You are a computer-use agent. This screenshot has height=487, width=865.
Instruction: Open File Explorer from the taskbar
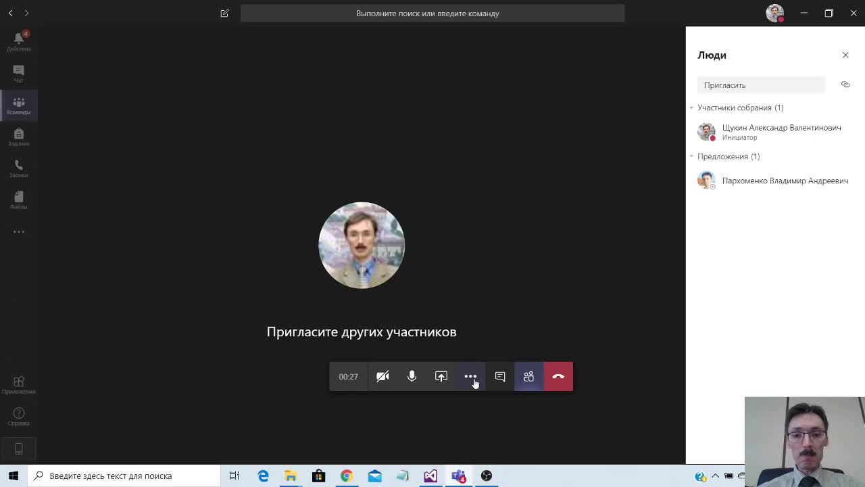tap(291, 476)
